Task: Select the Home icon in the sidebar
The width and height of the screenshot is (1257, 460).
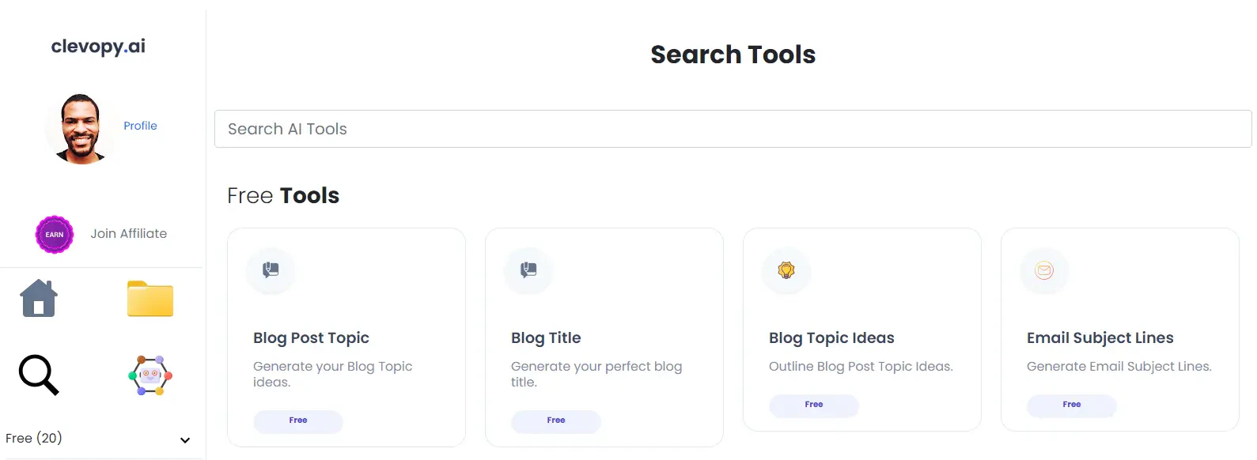Action: tap(37, 298)
